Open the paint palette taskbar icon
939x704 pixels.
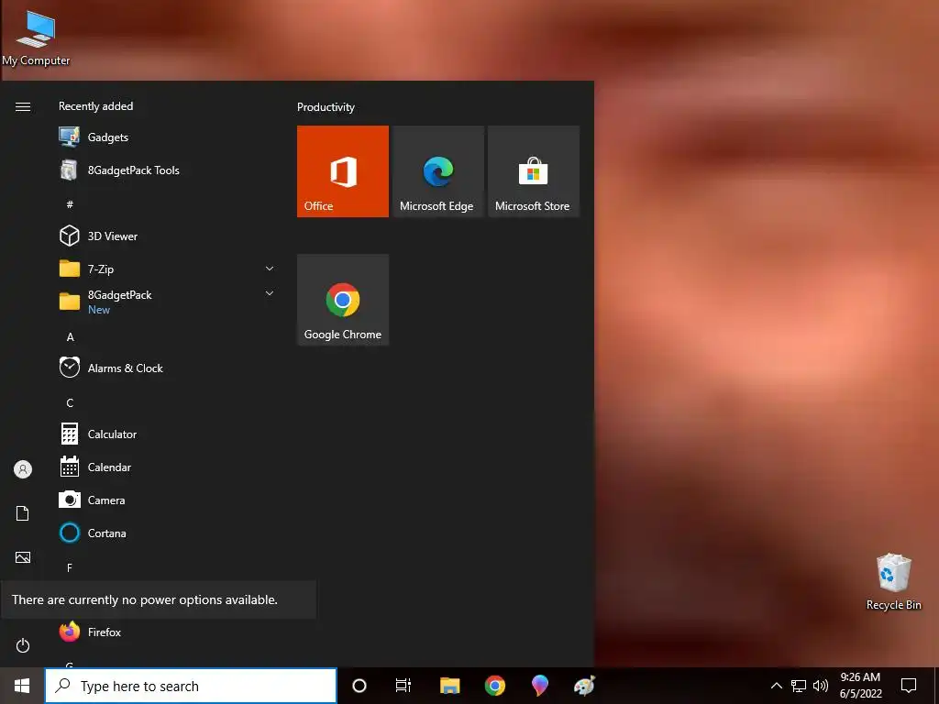click(584, 686)
